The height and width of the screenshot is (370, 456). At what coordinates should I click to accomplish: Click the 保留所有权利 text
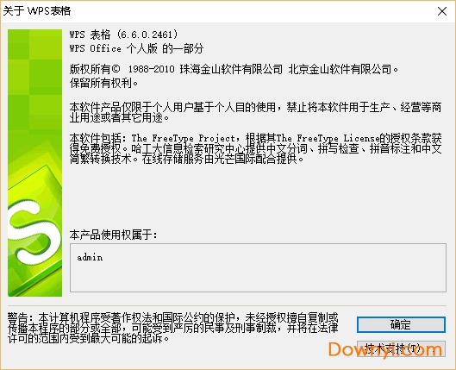(x=101, y=83)
